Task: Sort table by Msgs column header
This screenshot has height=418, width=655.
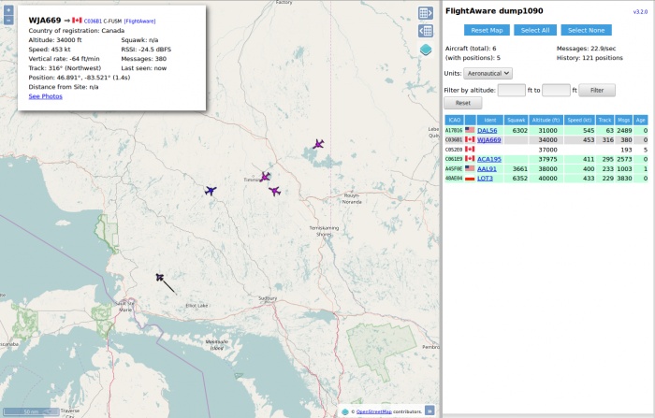Action: [623, 120]
